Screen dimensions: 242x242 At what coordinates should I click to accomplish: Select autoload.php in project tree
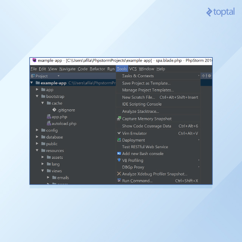click(64, 124)
